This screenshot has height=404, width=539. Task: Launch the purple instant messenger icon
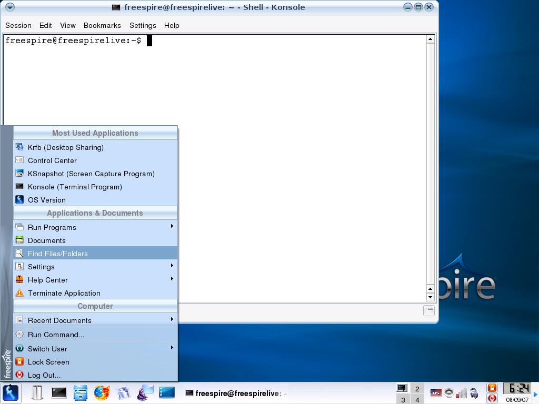coord(144,392)
